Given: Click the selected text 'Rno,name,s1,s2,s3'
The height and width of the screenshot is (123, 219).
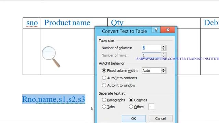Looking at the screenshot, I should tap(54, 99).
